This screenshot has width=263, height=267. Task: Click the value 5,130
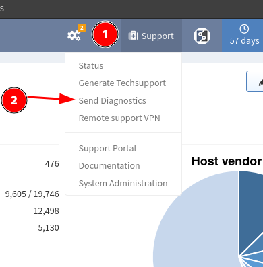tap(49, 228)
